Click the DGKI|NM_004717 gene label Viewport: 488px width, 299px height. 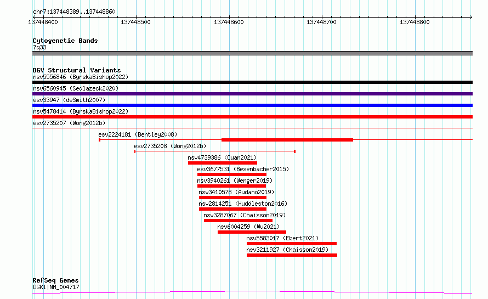click(x=56, y=287)
